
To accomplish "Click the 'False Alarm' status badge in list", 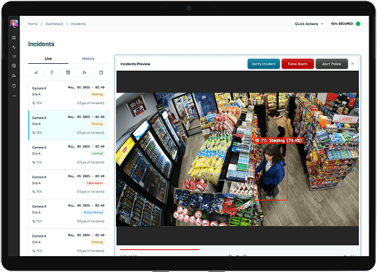I will point(94,183).
